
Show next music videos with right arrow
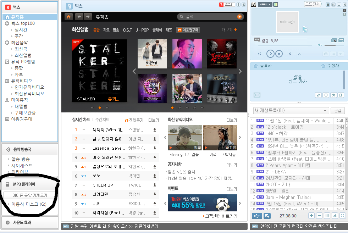(x=240, y=137)
